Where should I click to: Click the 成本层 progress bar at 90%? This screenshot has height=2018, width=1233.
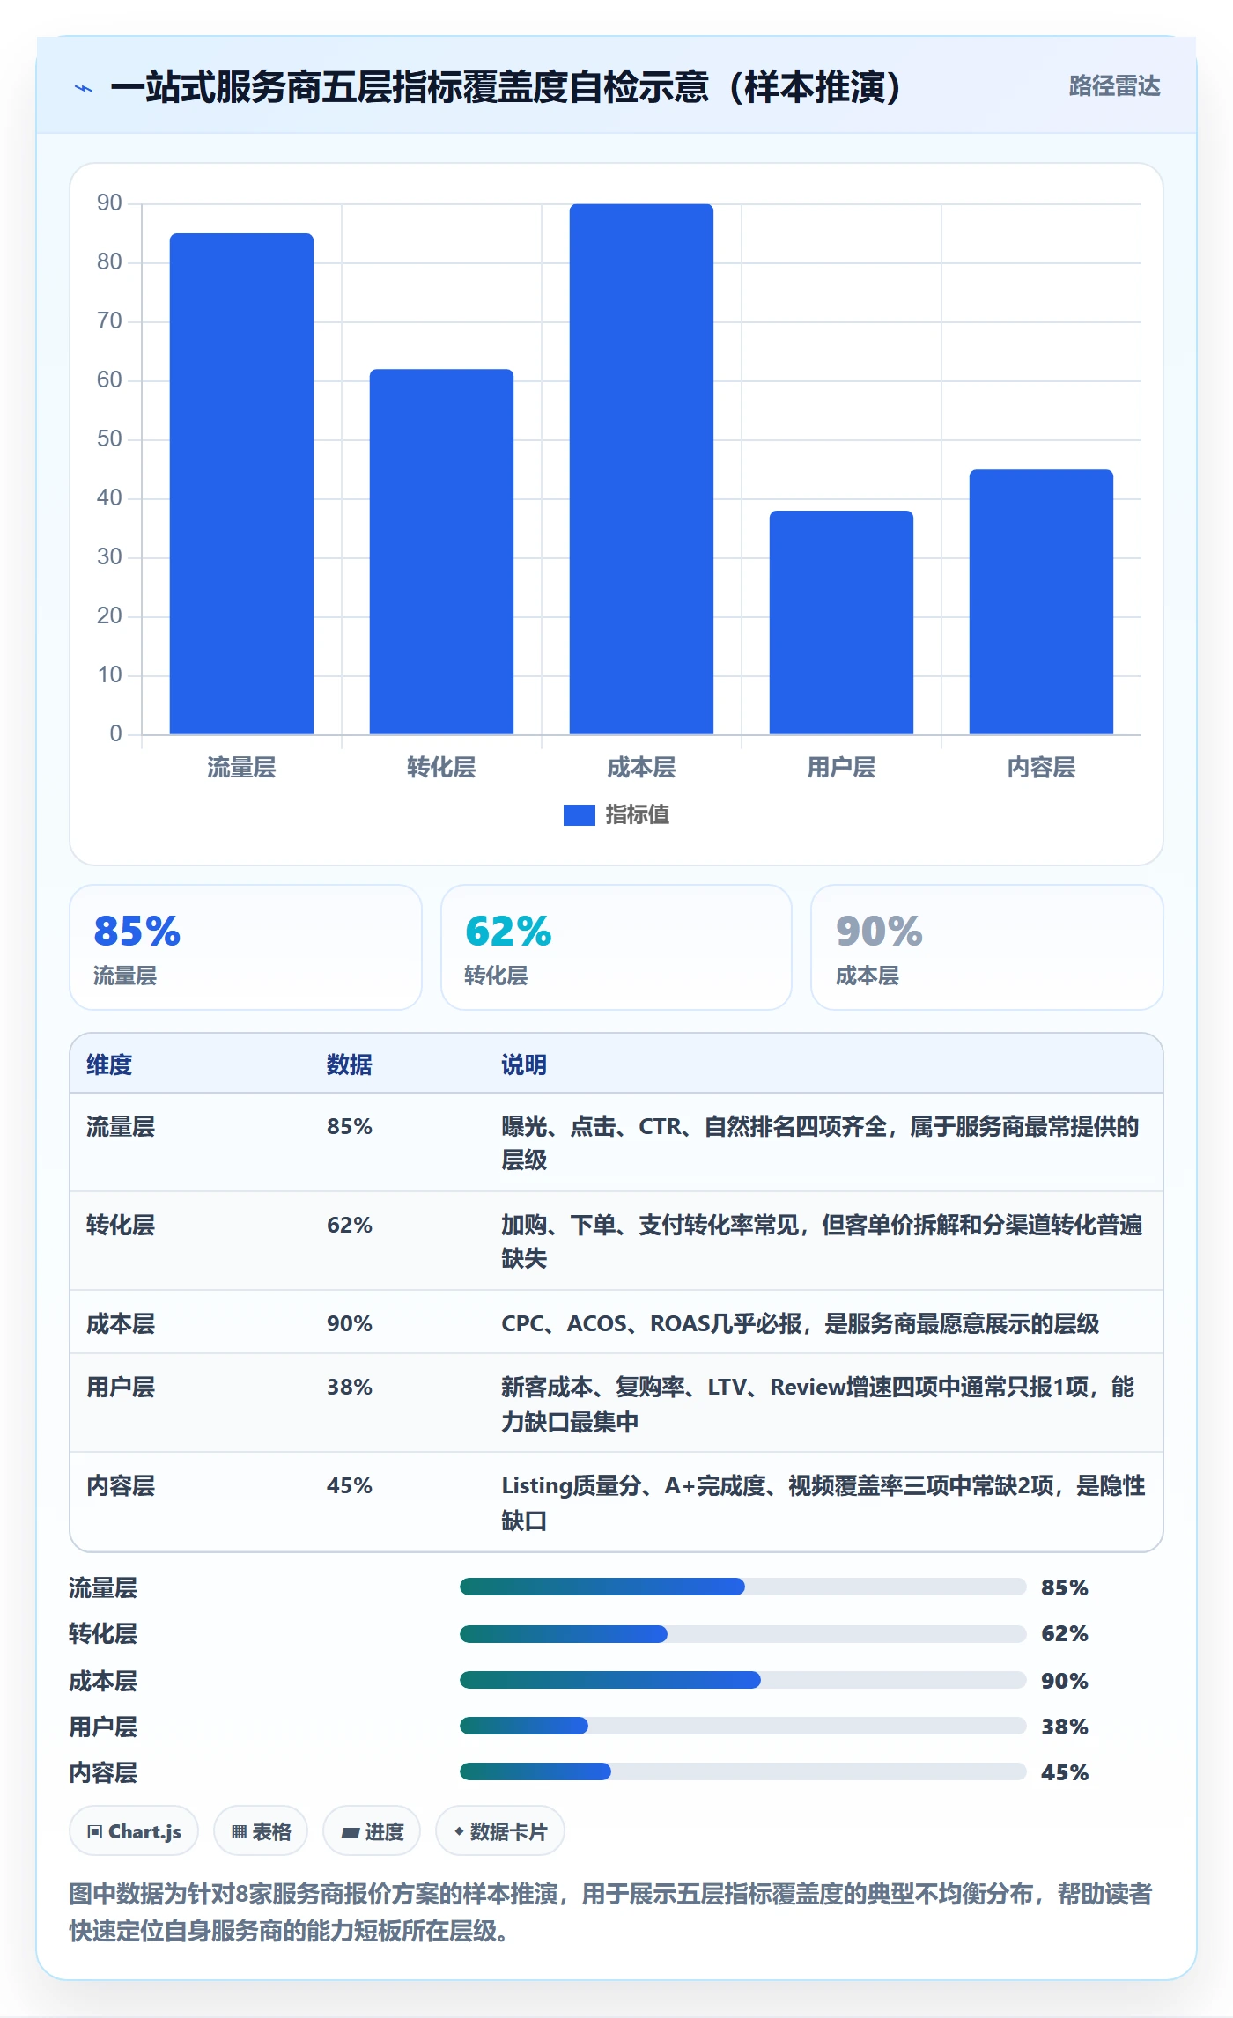point(743,1680)
